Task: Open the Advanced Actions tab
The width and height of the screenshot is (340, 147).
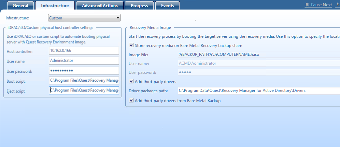Action: point(100,5)
